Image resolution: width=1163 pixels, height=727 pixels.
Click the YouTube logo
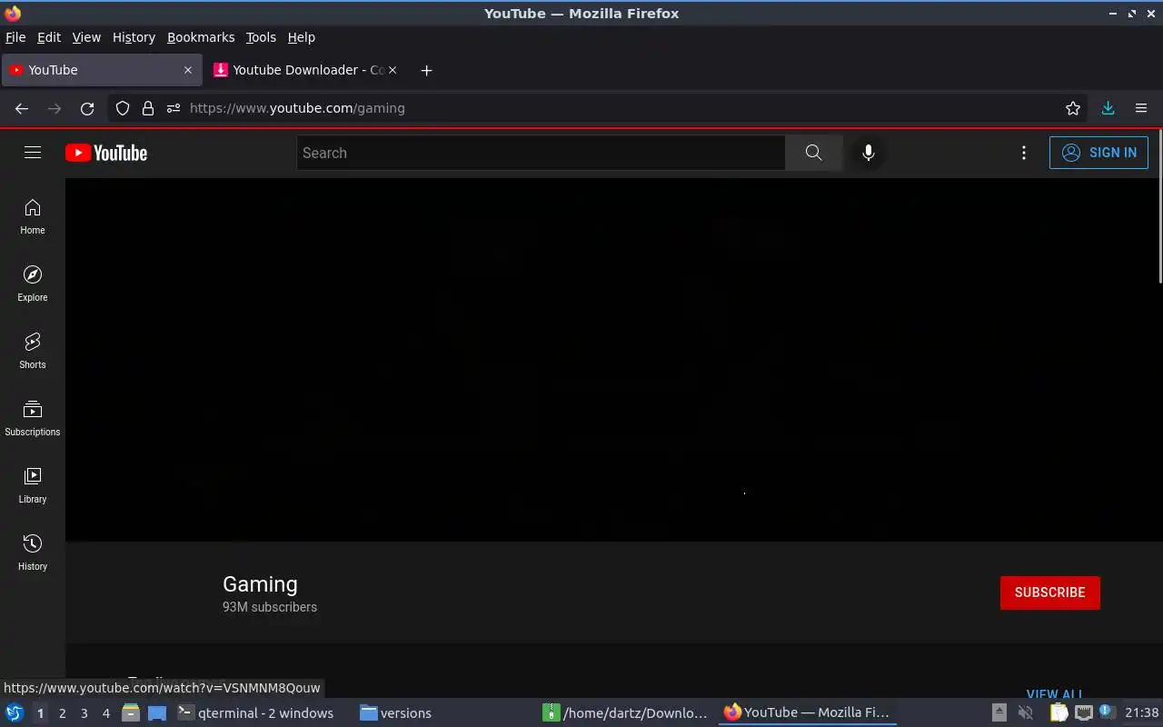click(106, 153)
